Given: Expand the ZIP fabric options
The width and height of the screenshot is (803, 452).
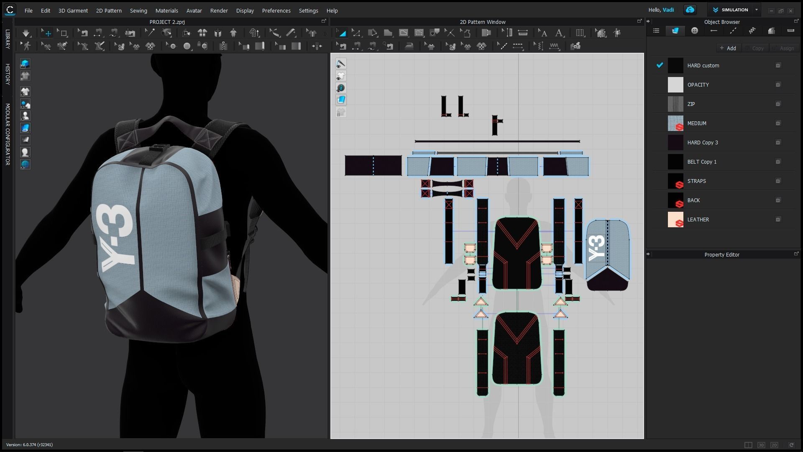Looking at the screenshot, I should tap(778, 104).
